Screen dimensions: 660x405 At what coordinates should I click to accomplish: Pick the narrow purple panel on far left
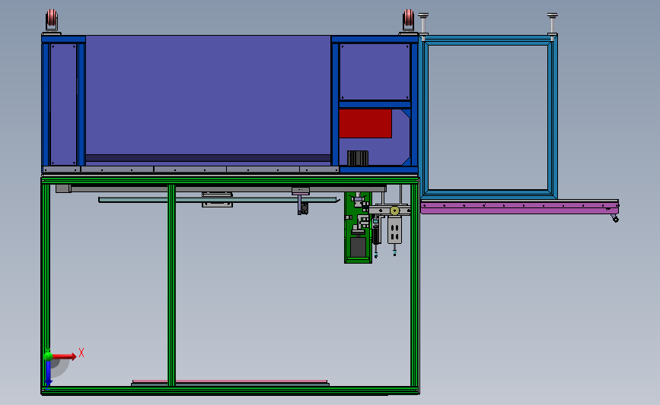pyautogui.click(x=63, y=104)
